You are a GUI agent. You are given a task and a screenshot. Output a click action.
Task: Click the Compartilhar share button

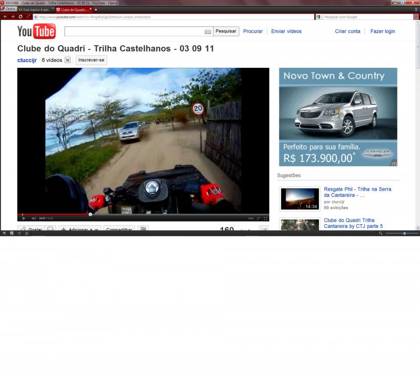[119, 228]
